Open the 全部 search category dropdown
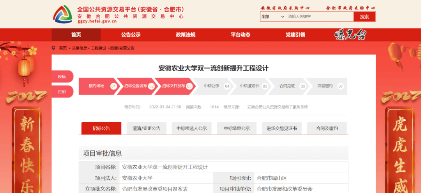 click(x=272, y=17)
